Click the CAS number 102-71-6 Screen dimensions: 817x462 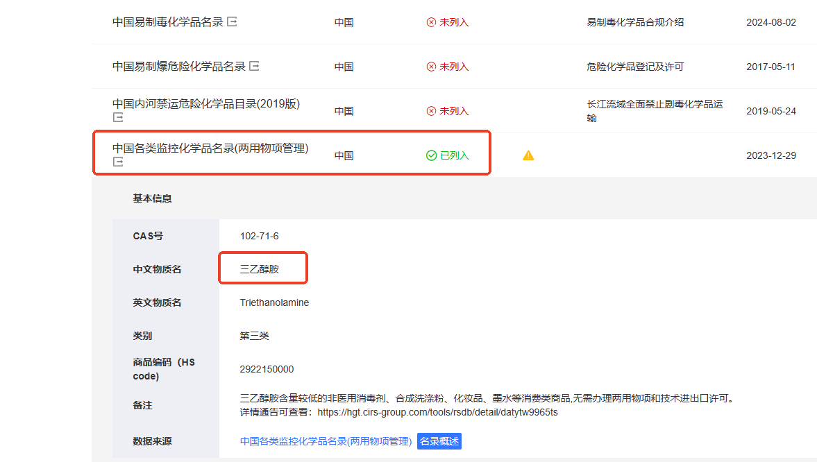pos(259,236)
